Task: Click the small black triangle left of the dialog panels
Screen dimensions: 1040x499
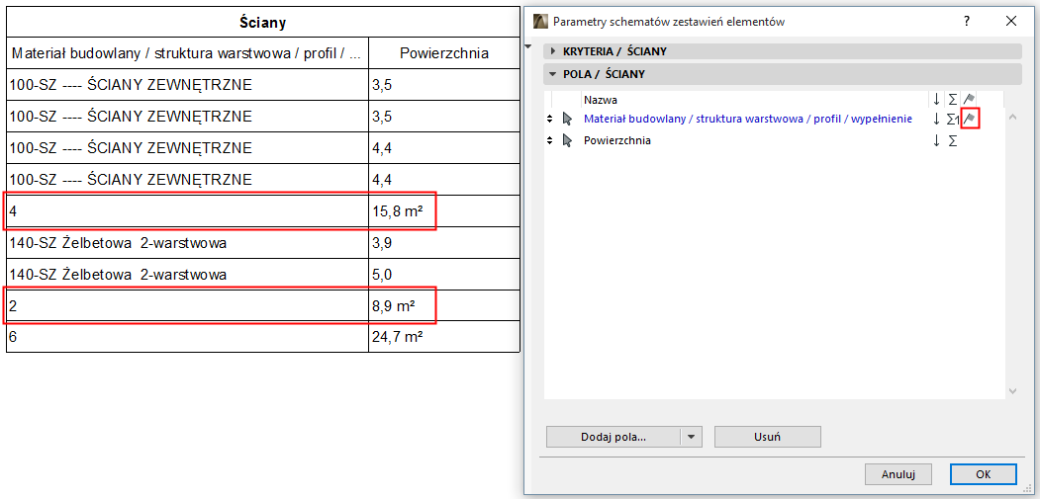Action: coord(528,46)
